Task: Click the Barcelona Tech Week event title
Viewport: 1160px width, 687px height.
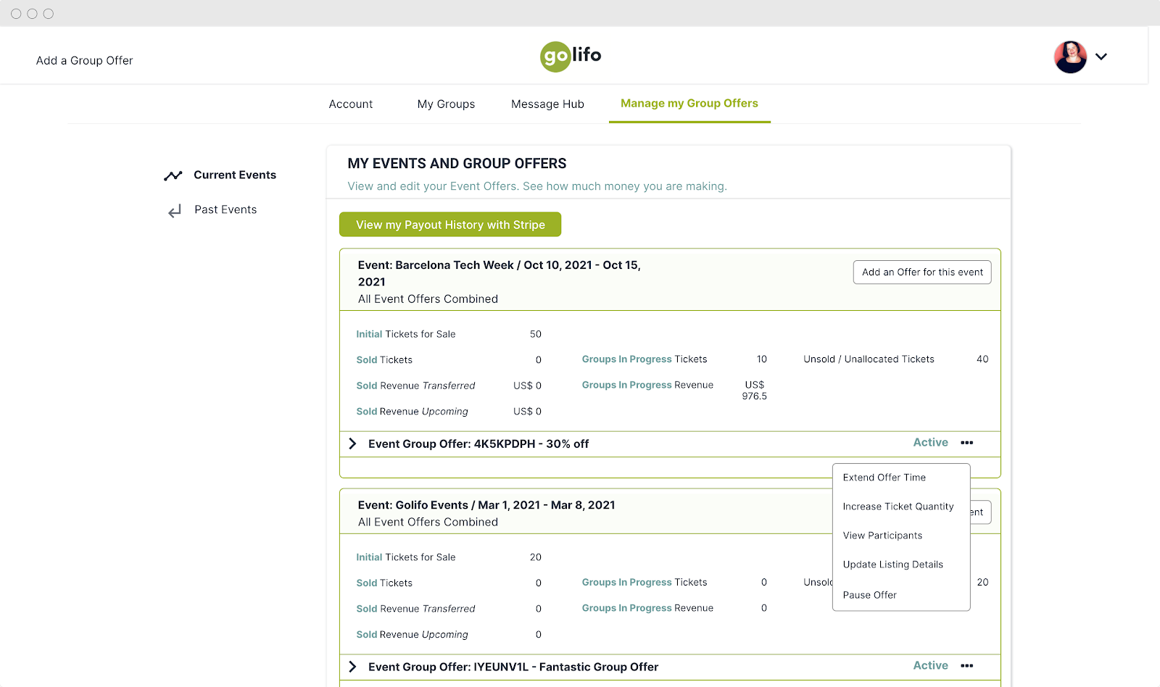Action: pos(500,273)
